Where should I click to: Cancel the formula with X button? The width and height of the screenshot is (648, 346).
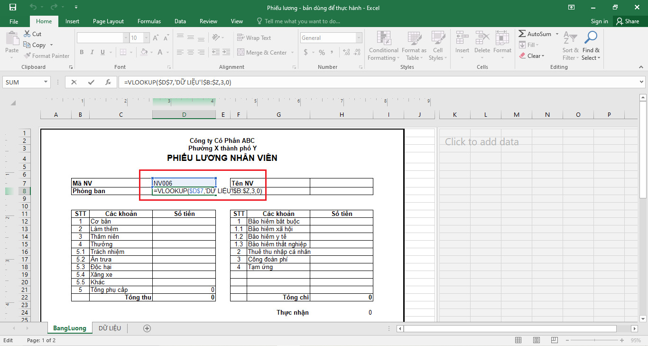[74, 82]
